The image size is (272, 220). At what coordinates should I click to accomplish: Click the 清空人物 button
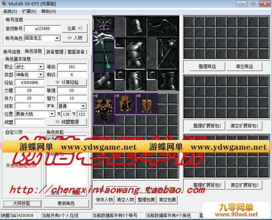coord(125,200)
